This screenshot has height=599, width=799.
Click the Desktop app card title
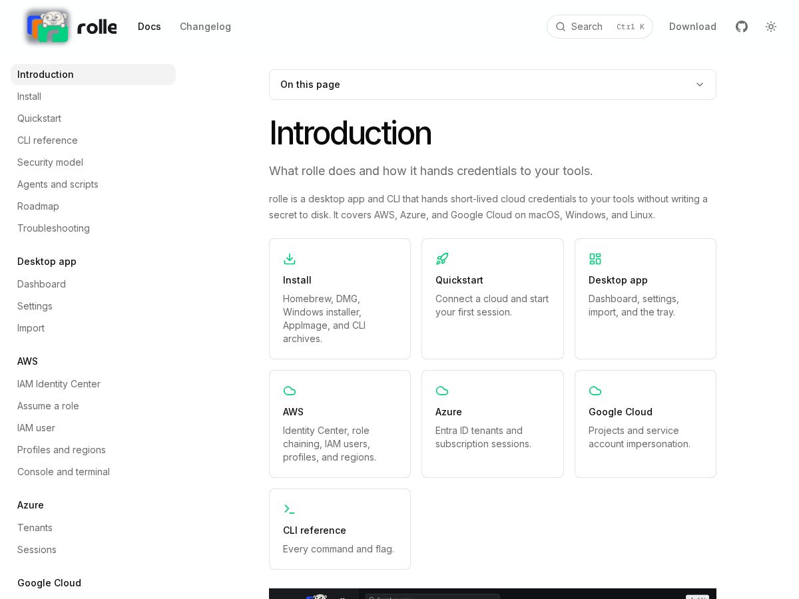tap(618, 280)
